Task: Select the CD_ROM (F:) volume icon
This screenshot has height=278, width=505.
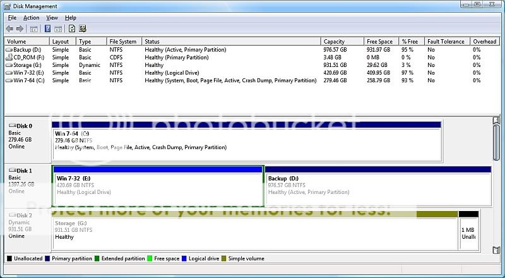Action: pos(9,57)
